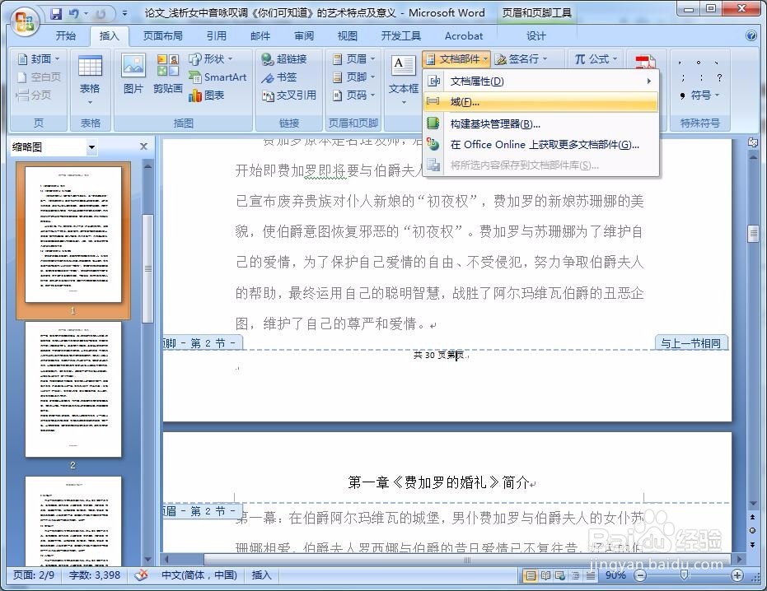Click the footer text 共 30 页
The image size is (767, 591).
pos(429,355)
